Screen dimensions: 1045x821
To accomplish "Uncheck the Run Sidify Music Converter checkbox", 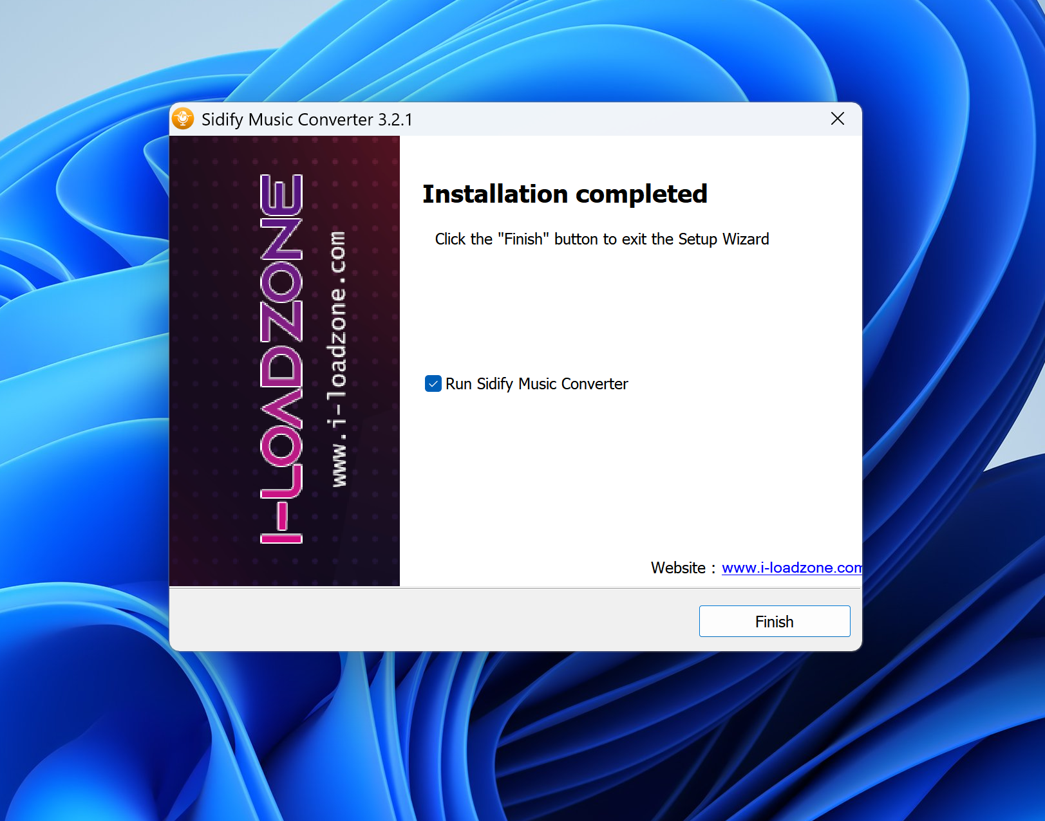I will [x=433, y=384].
